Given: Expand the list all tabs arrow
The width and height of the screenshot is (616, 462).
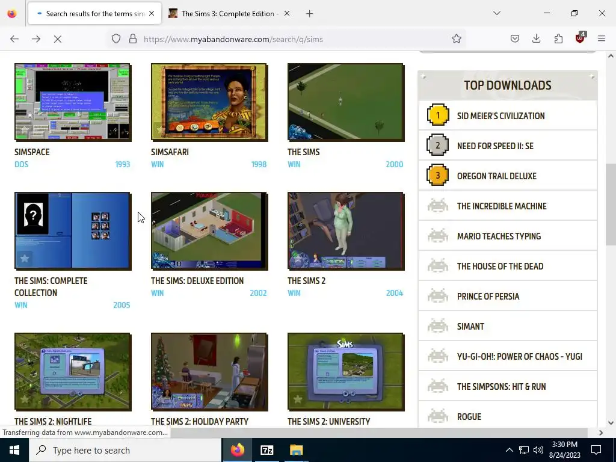Looking at the screenshot, I should 496,13.
